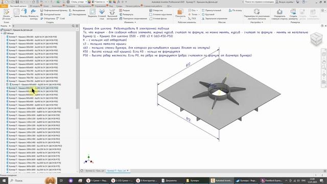Close the active Бункер П document tab

click(x=128, y=171)
